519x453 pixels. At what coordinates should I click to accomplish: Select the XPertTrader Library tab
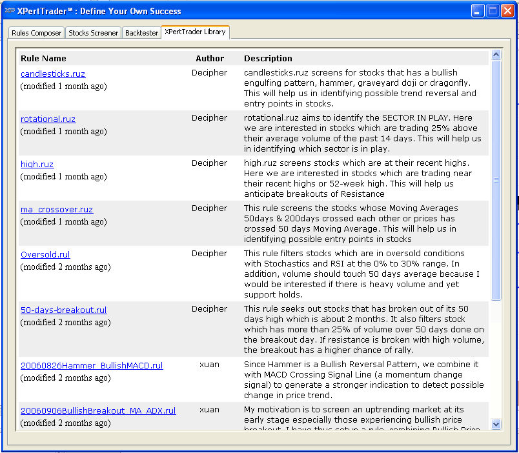tap(195, 32)
